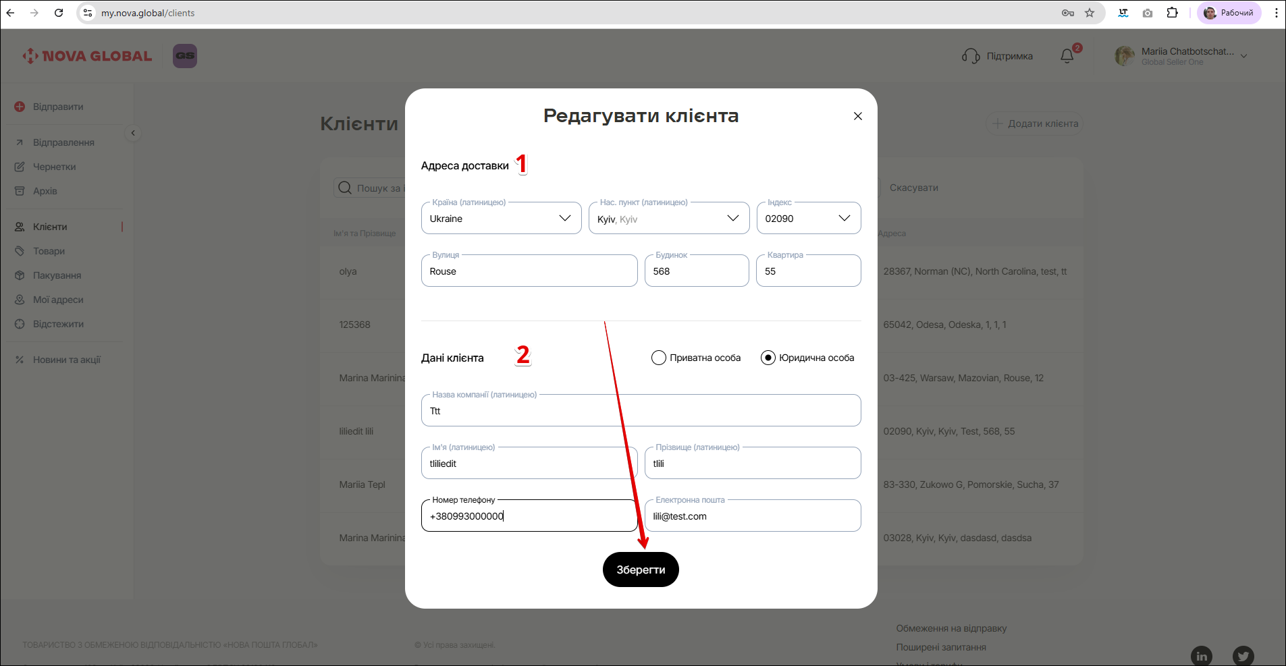
Task: Open the notifications bell
Action: [x=1067, y=56]
